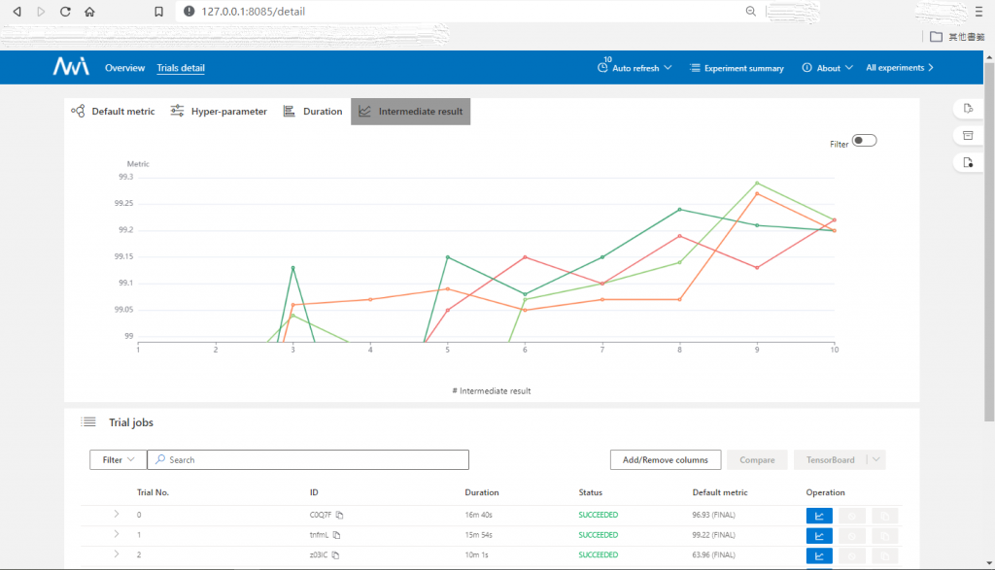Viewport: 995px width, 570px height.
Task: Show intermediate results chart for trial 2
Action: coord(819,556)
